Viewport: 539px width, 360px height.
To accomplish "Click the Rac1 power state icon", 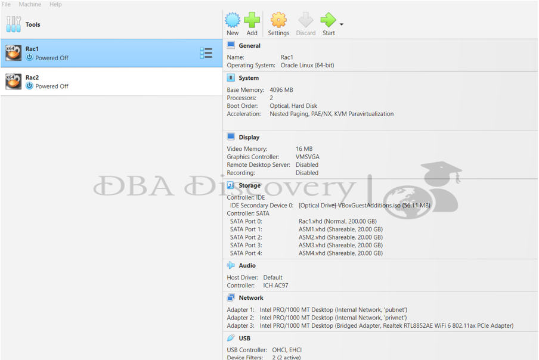I will point(30,57).
